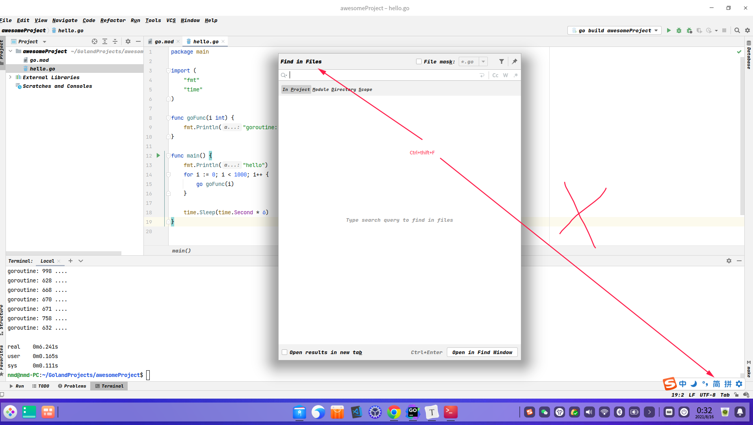Click the LF line separator widget
Image resolution: width=753 pixels, height=425 pixels.
pyautogui.click(x=692, y=395)
